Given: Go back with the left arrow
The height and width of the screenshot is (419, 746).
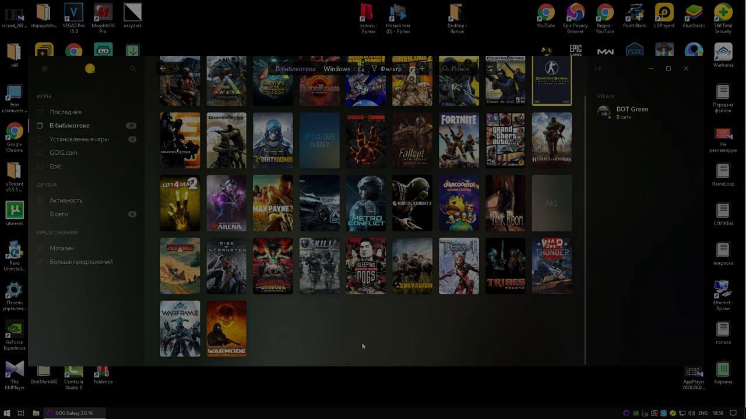Looking at the screenshot, I should point(163,69).
